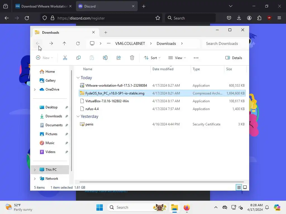This screenshot has height=214, width=286.
Task: Collapse the Today group
Action: [x=78, y=78]
